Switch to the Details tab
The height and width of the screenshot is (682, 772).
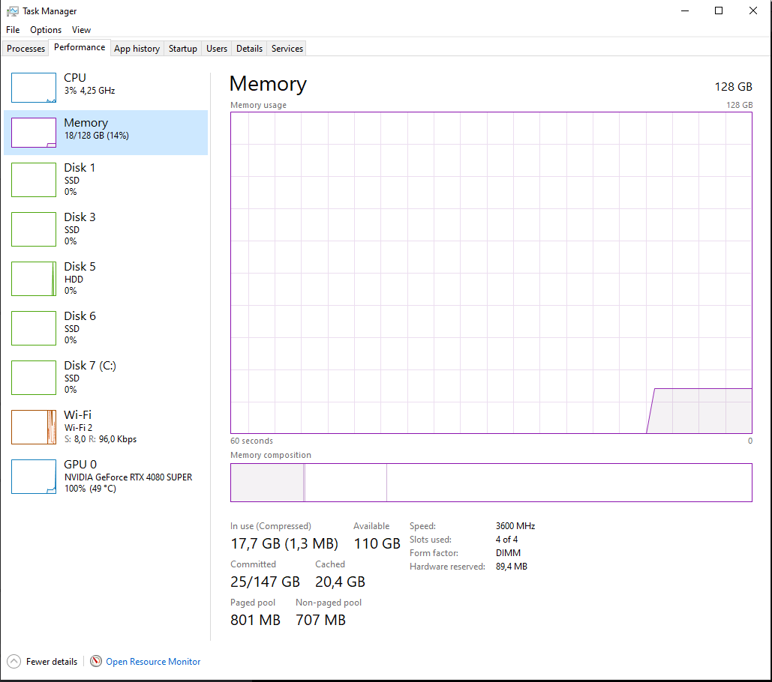(249, 49)
